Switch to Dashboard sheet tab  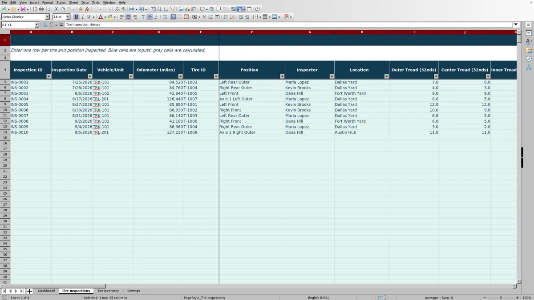(46, 291)
